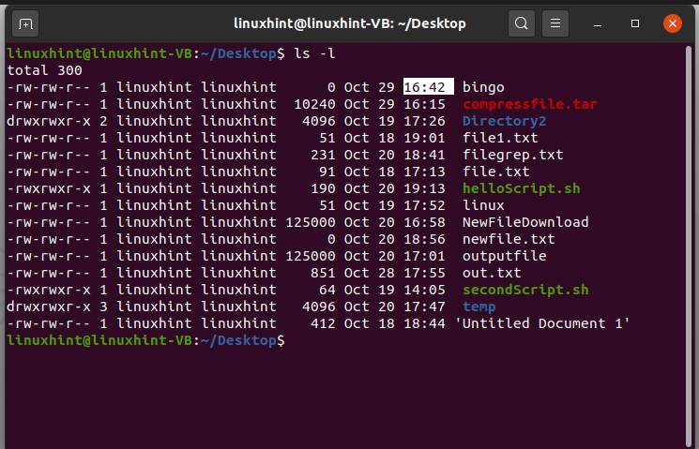Open a new terminal tab

click(x=25, y=22)
